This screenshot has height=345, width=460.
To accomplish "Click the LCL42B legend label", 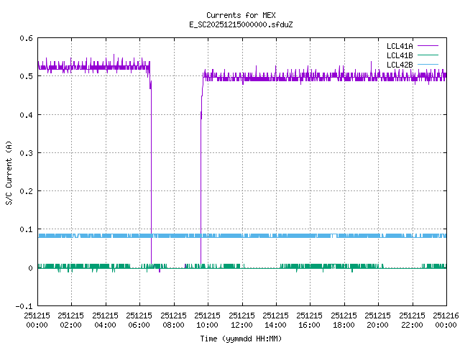I will click(x=399, y=65).
